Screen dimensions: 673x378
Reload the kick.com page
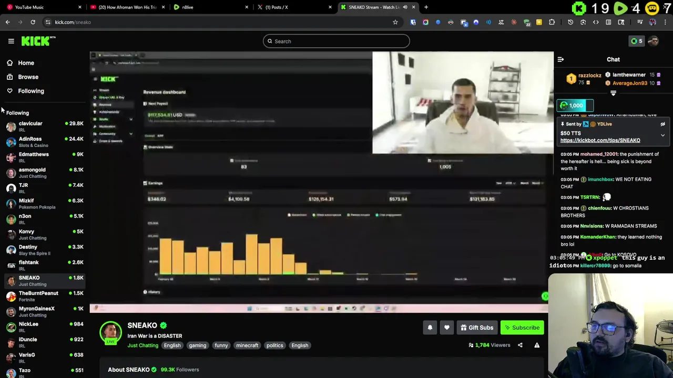coord(33,22)
